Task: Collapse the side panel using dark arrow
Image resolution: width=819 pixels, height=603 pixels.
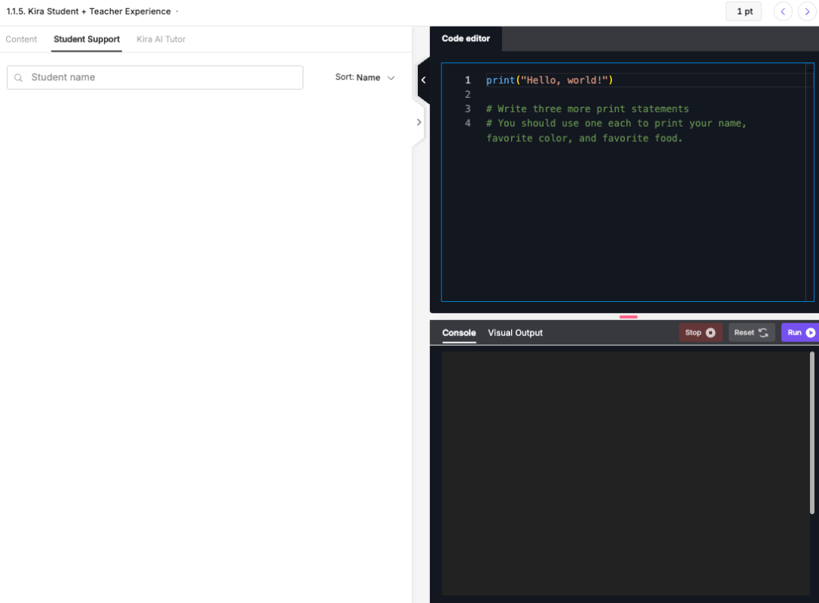Action: (x=423, y=80)
